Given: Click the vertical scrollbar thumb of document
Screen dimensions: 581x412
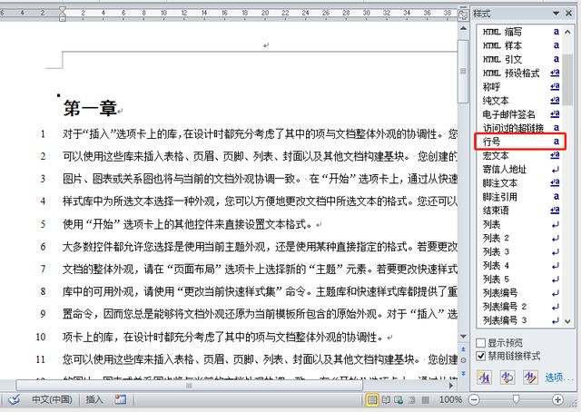Looking at the screenshot, I should coord(463,71).
